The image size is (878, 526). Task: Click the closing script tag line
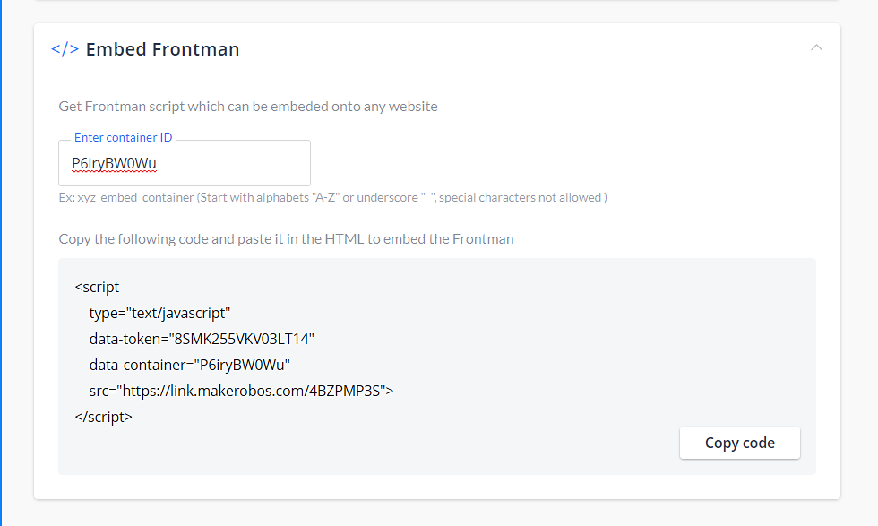pyautogui.click(x=104, y=417)
